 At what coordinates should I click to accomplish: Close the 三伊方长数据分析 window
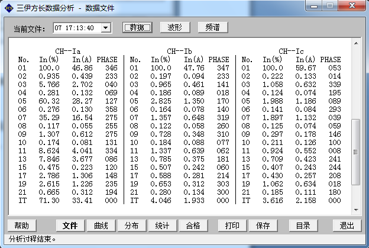click(352, 6)
